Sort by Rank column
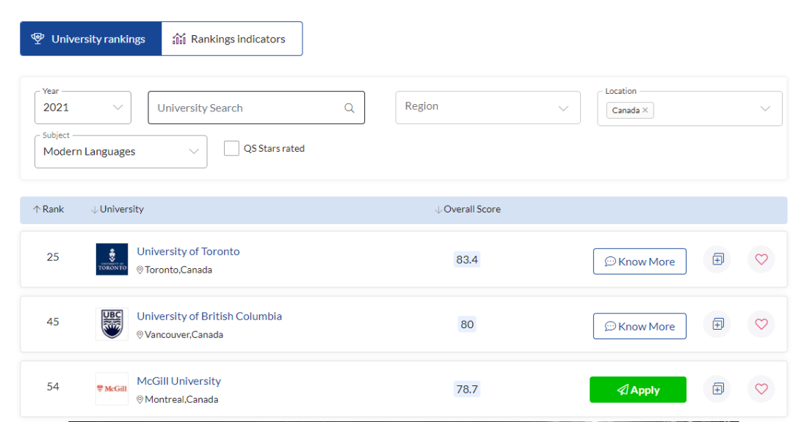 (49, 209)
